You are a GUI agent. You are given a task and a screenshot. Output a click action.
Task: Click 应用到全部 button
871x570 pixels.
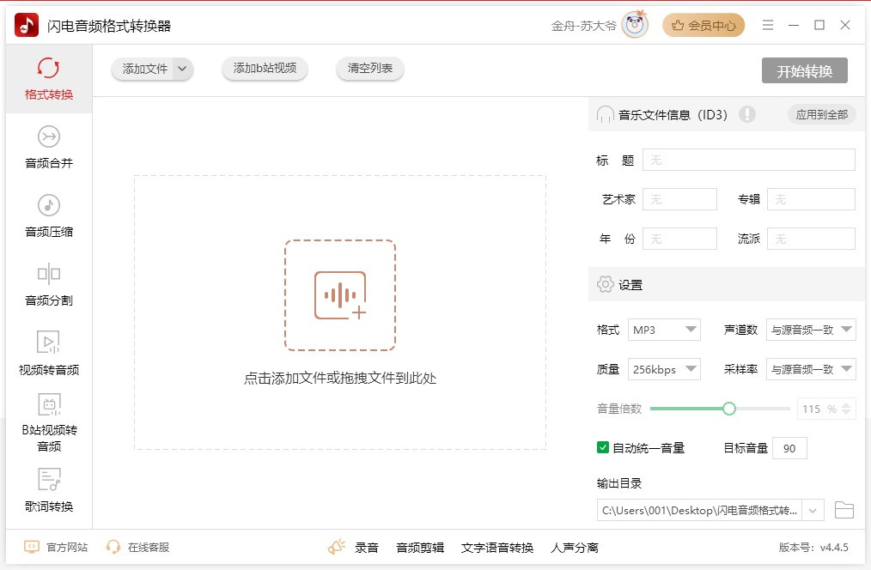coord(821,115)
